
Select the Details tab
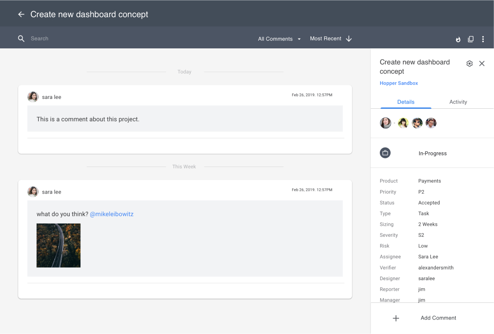pyautogui.click(x=405, y=102)
